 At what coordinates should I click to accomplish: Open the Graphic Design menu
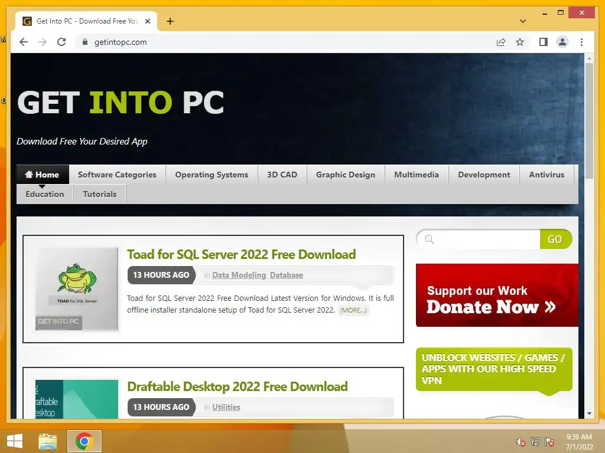point(345,175)
